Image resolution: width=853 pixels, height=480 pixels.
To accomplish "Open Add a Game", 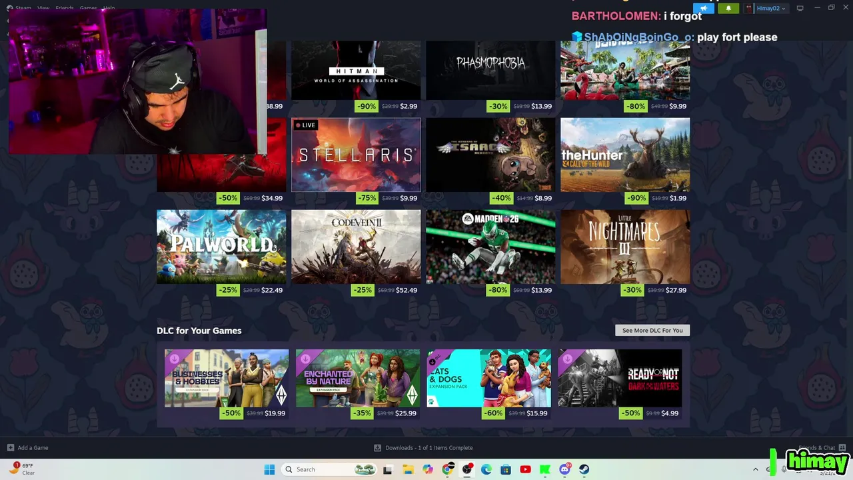I will (x=27, y=448).
